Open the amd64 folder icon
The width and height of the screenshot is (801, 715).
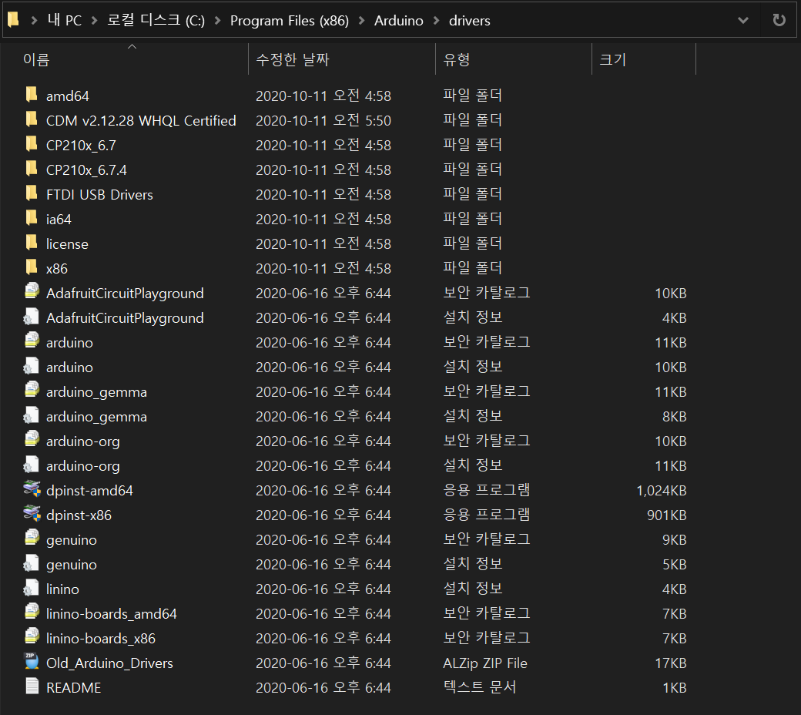[32, 95]
